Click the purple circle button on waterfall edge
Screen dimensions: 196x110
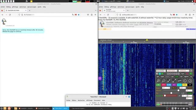(x=100, y=78)
